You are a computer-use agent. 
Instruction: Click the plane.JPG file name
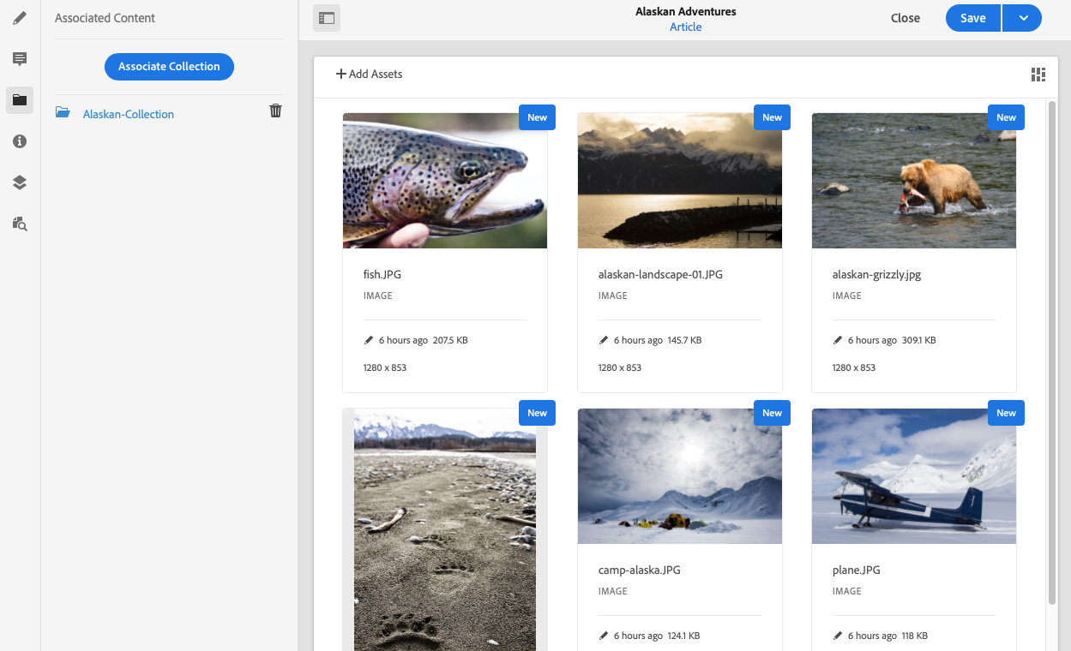pos(857,570)
